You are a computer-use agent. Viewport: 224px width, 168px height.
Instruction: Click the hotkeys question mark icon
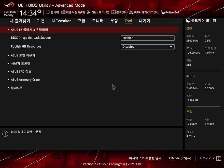pos(219,158)
